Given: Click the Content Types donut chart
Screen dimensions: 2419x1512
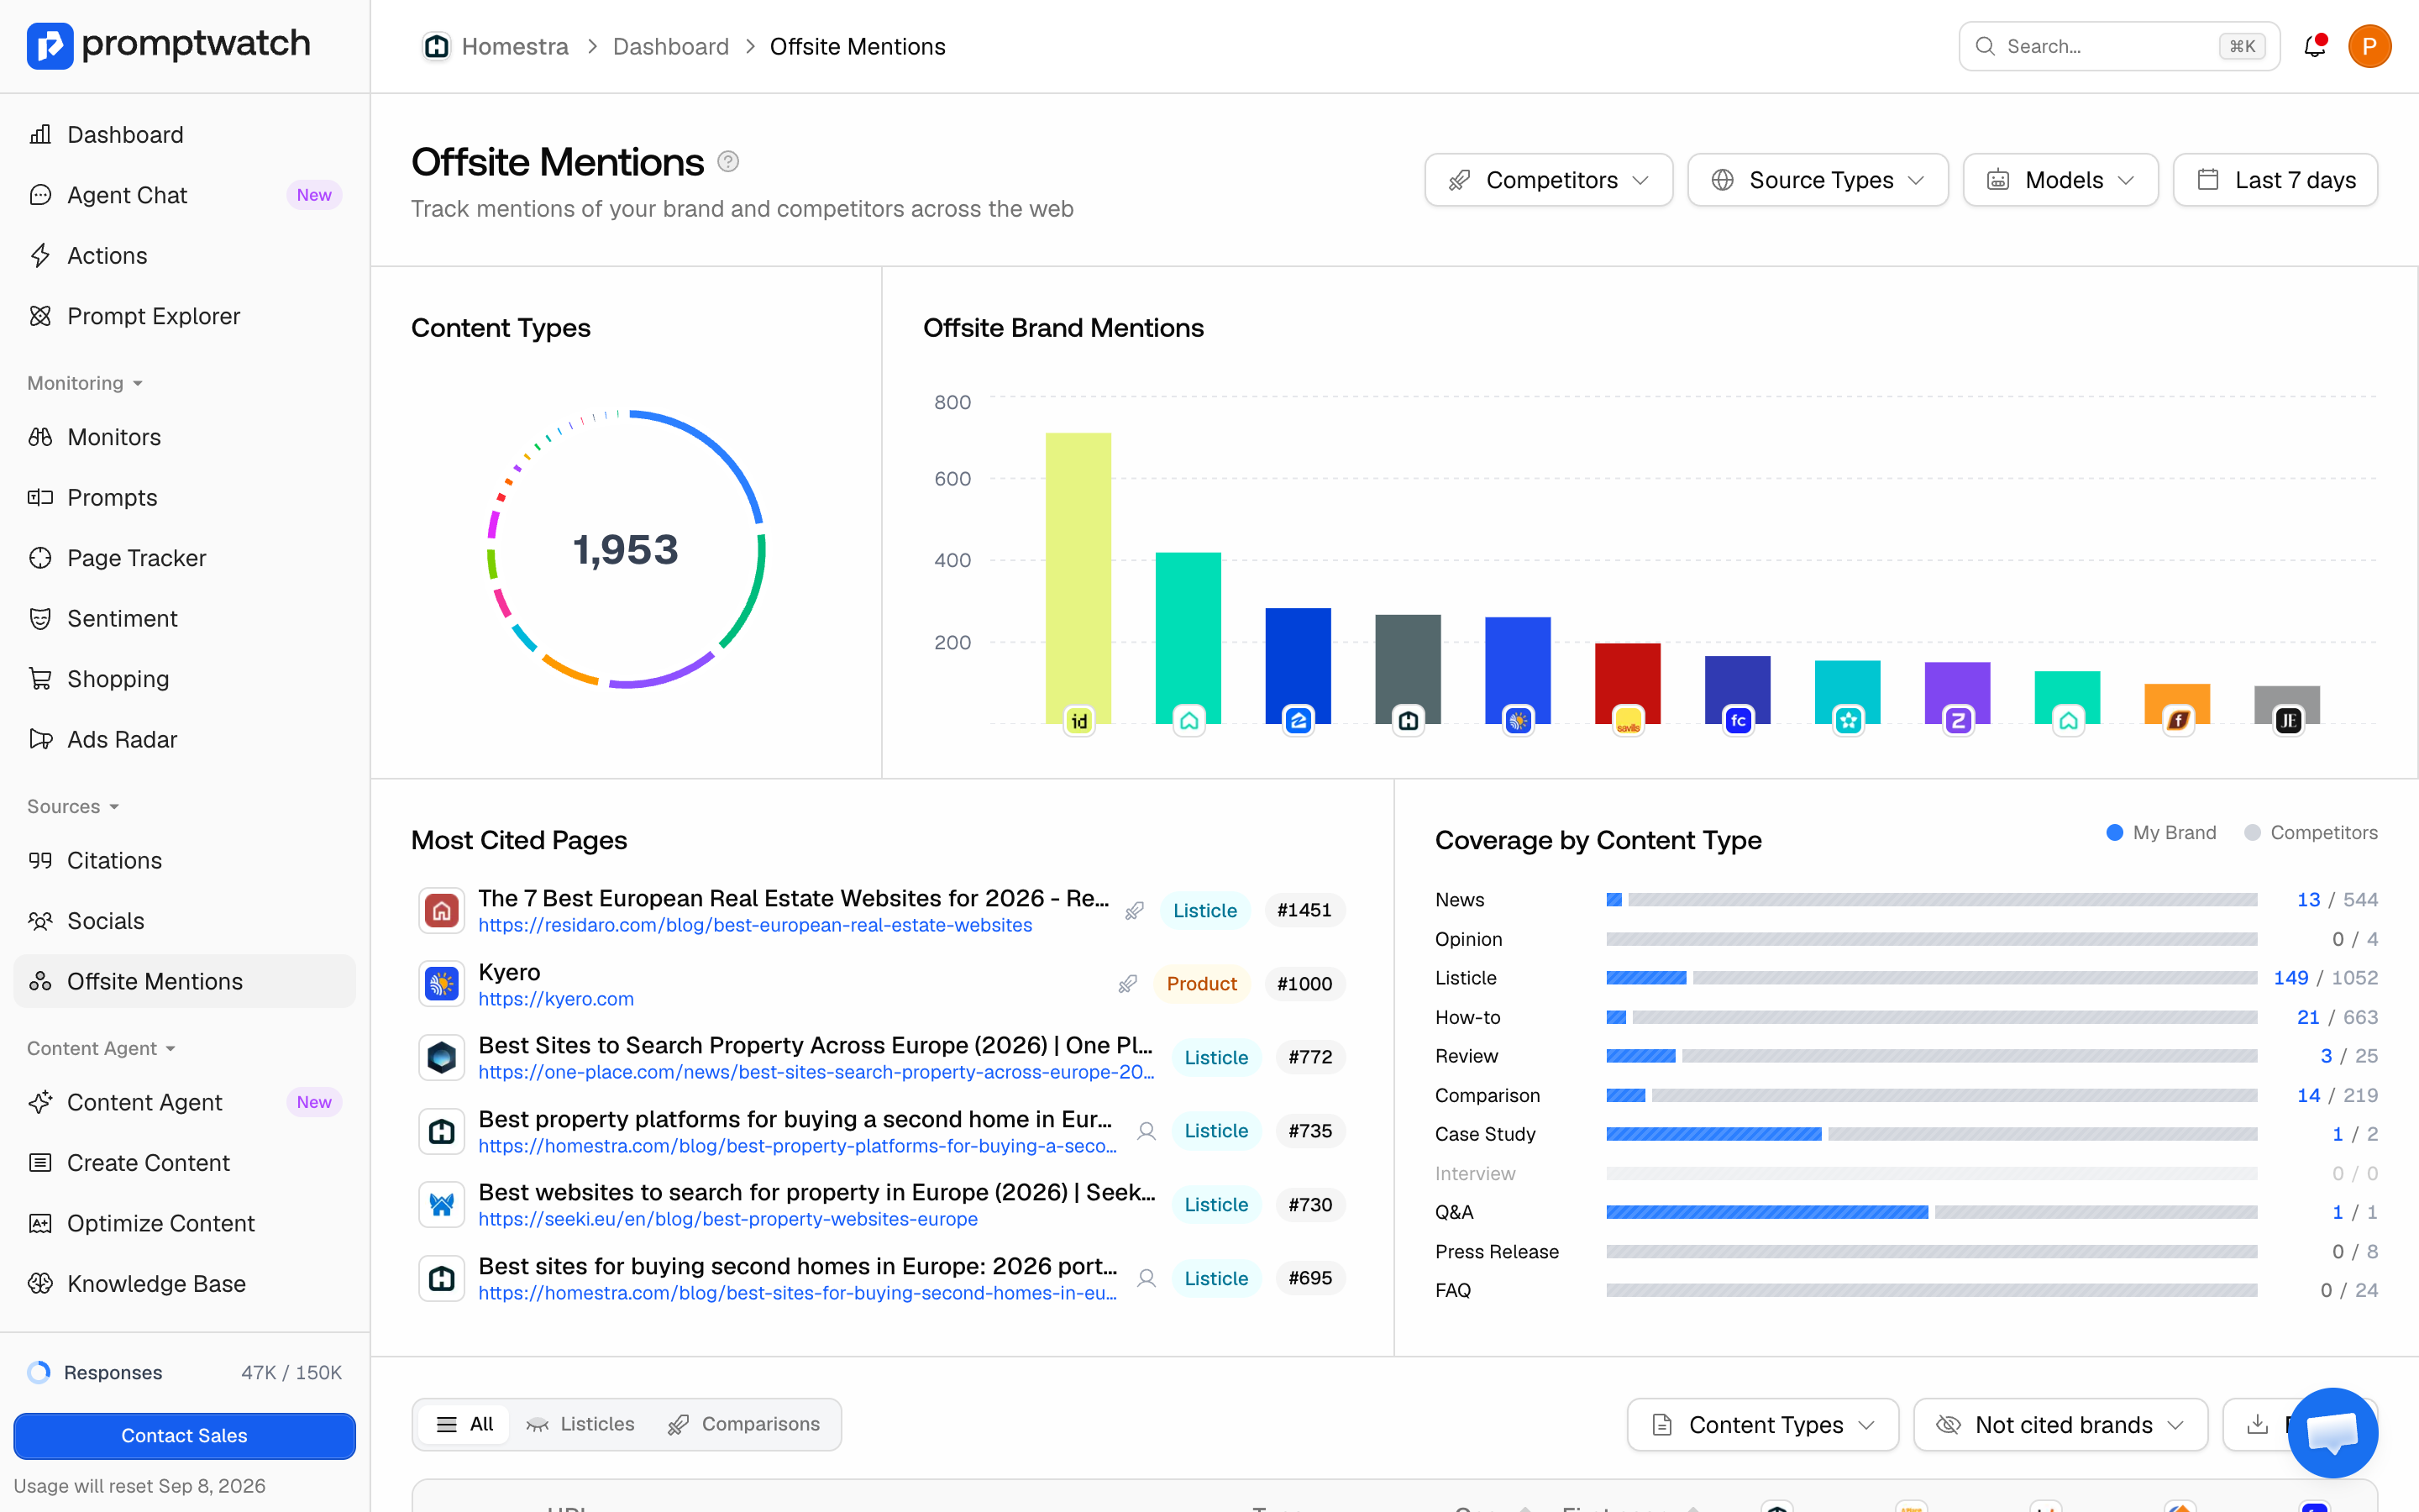Looking at the screenshot, I should [x=626, y=548].
